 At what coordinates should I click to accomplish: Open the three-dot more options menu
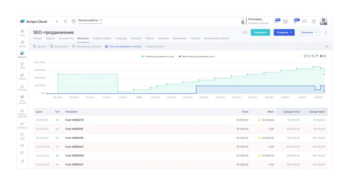[x=325, y=32]
